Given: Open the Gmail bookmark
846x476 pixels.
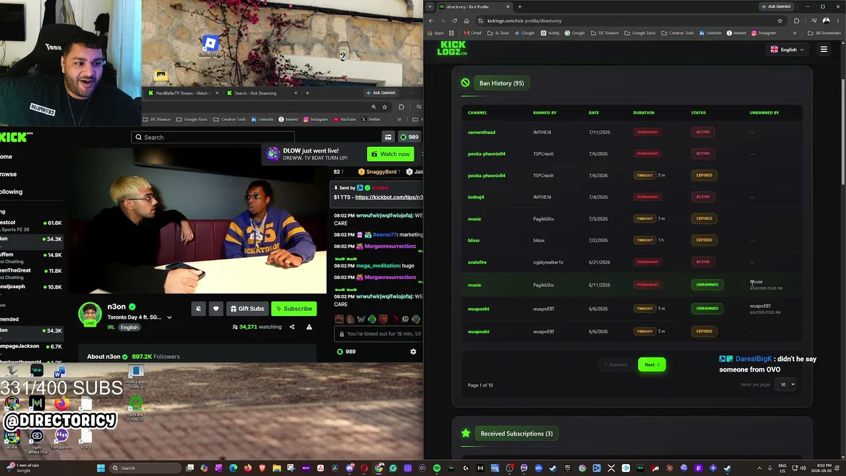Looking at the screenshot, I should (x=473, y=33).
